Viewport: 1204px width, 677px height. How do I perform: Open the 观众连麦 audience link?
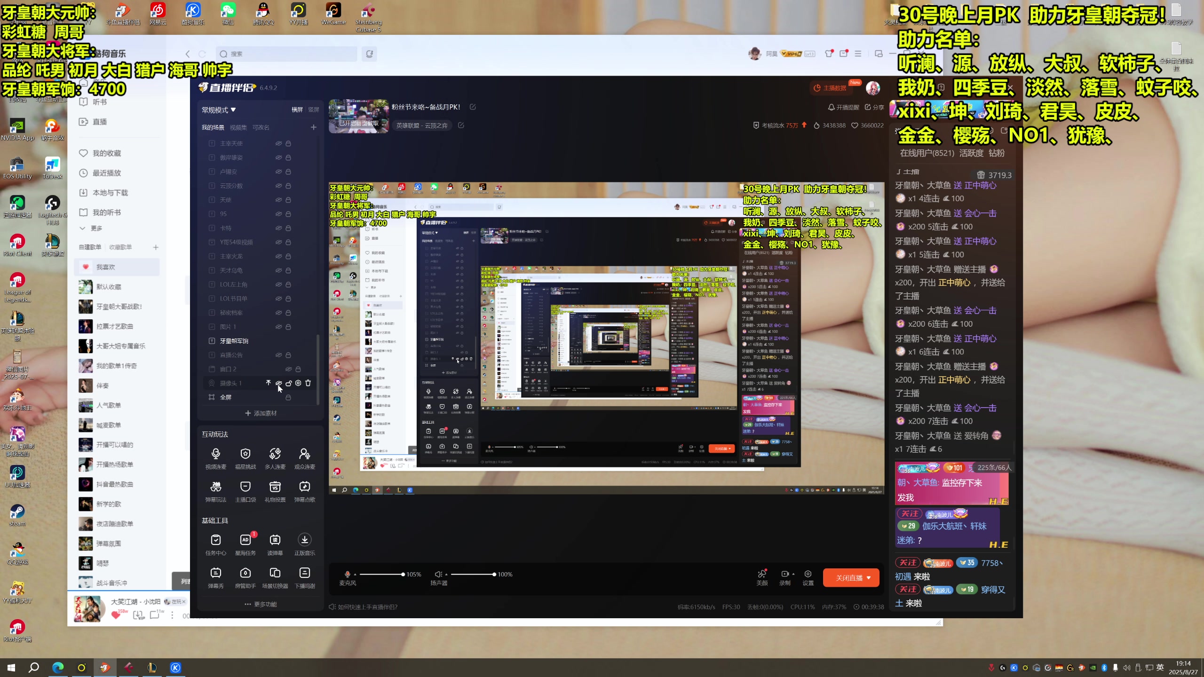[x=304, y=458]
